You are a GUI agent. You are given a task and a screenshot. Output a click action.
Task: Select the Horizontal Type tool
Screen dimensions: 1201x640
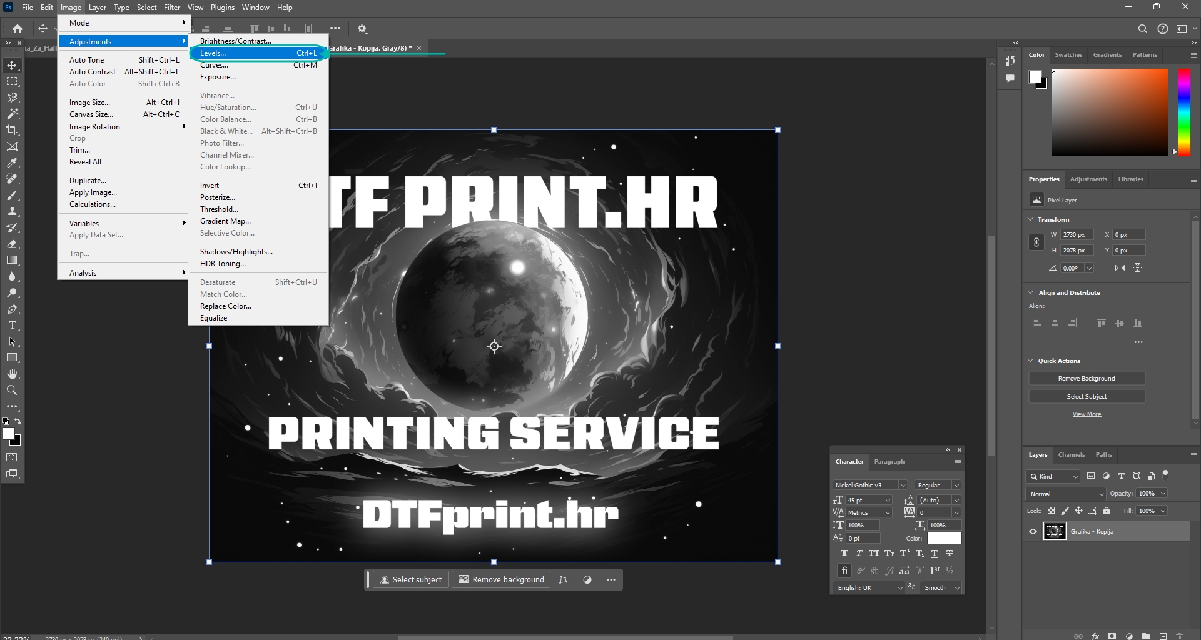point(12,326)
